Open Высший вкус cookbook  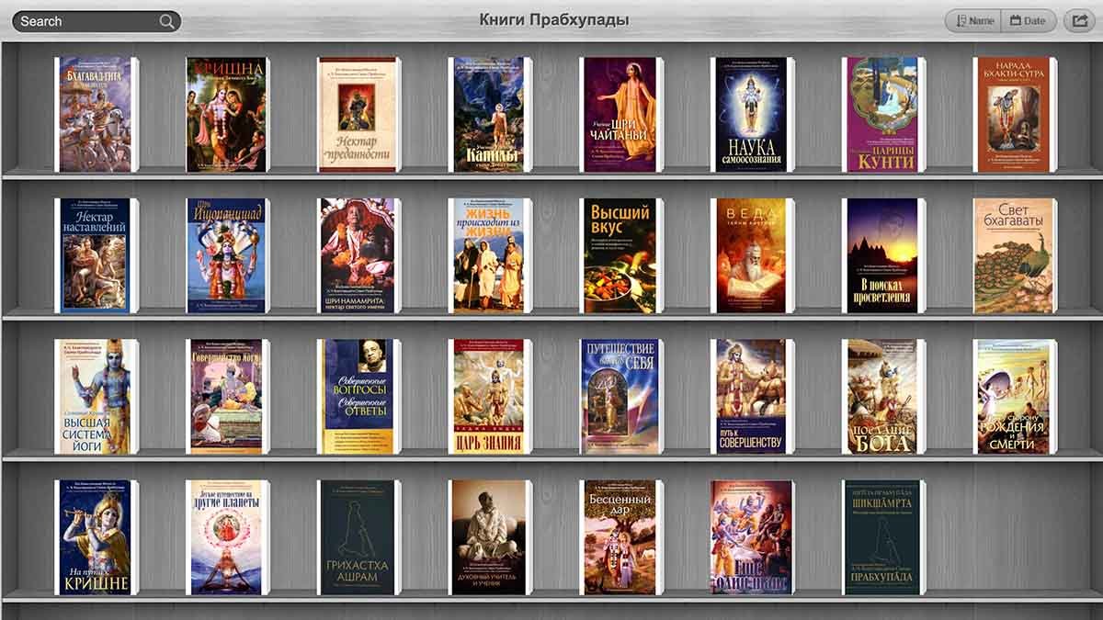coord(620,255)
